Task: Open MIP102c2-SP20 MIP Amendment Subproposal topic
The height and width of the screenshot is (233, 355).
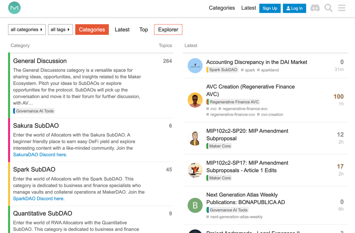Action: [247, 134]
